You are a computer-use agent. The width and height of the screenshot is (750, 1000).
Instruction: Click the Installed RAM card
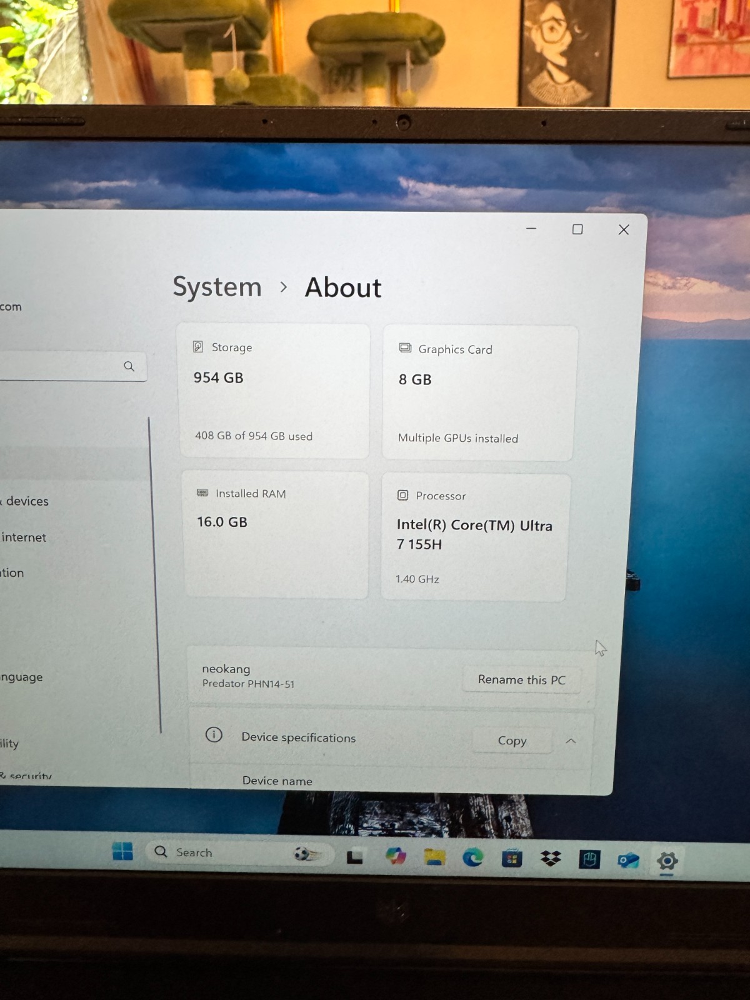(276, 535)
